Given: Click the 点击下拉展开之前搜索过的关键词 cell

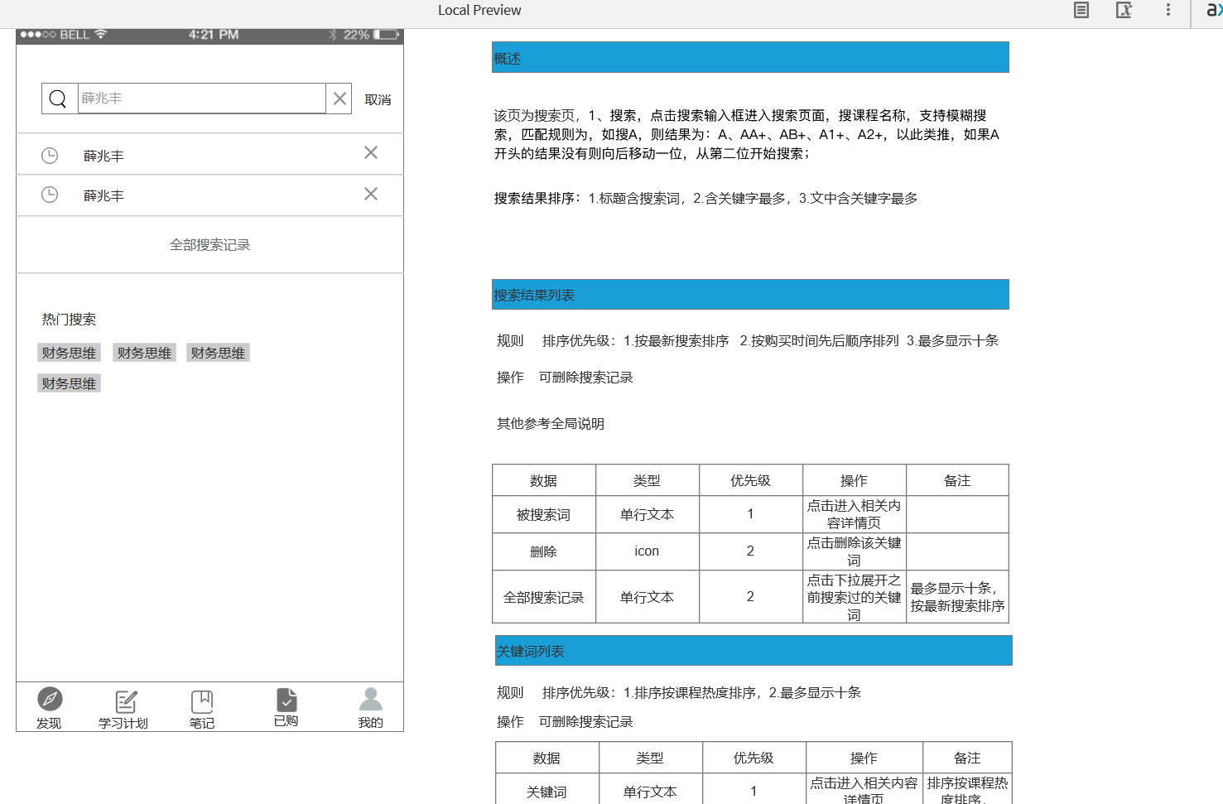Looking at the screenshot, I should 855,597.
